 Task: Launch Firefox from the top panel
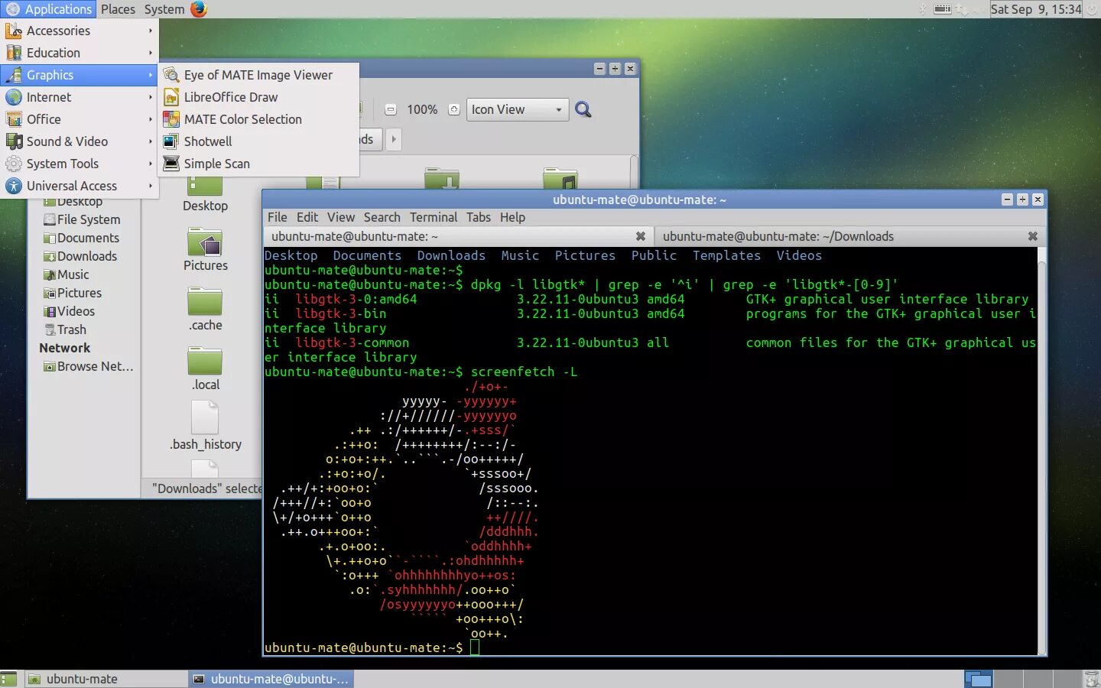coord(199,9)
